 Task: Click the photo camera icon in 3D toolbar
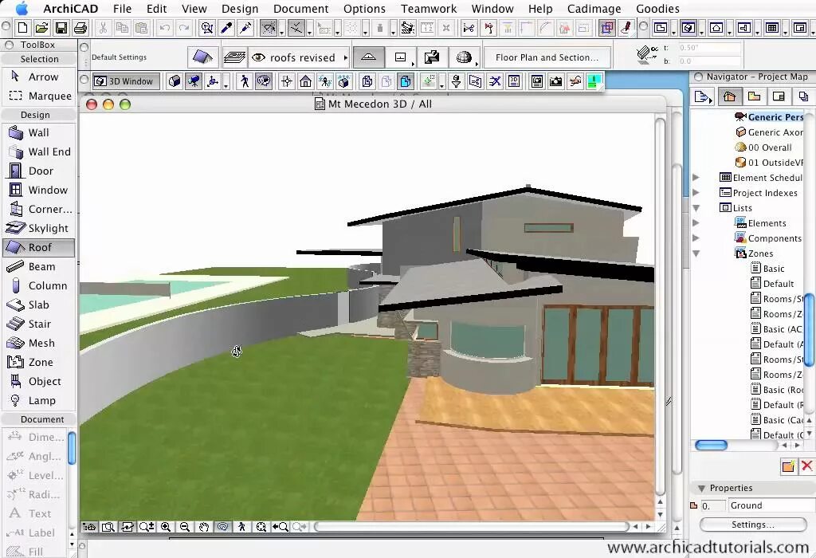pos(555,81)
